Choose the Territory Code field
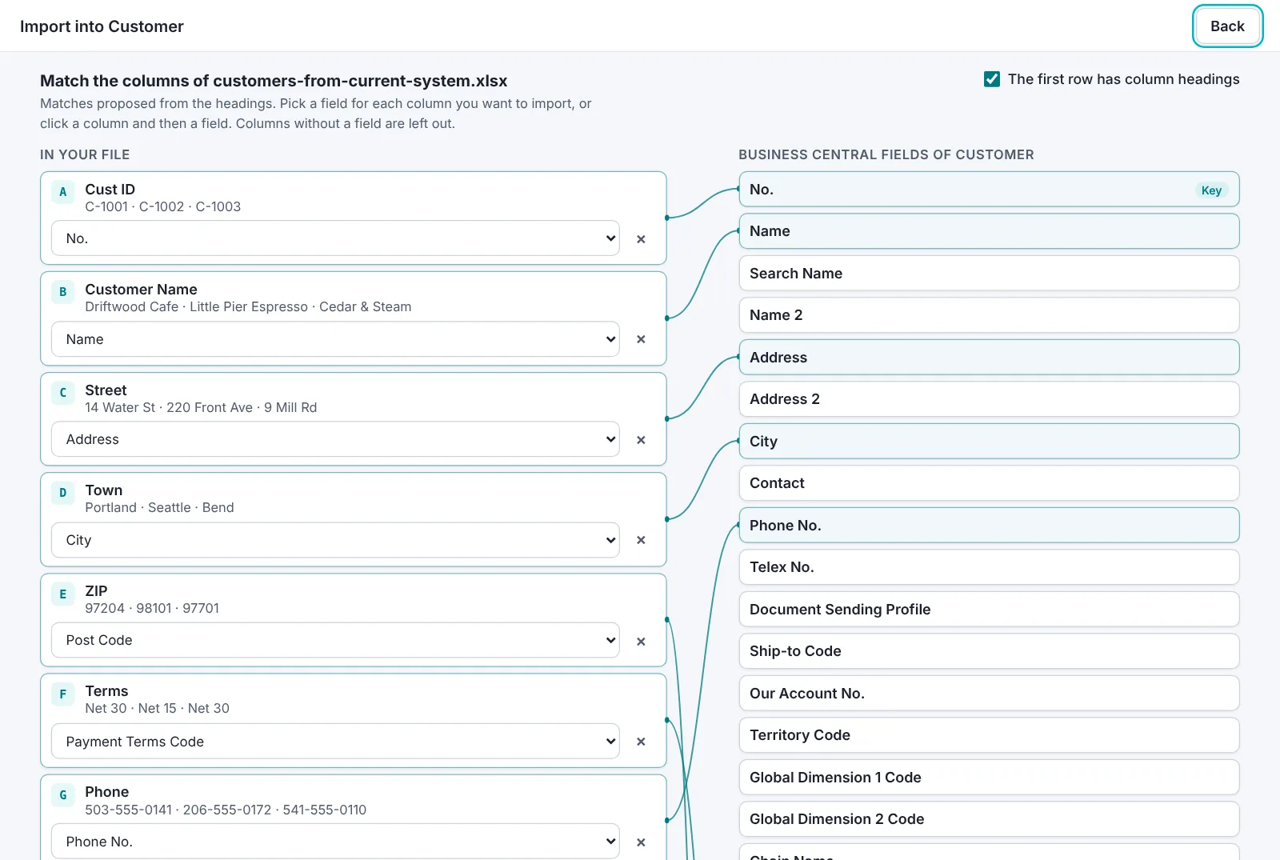The width and height of the screenshot is (1280, 860). tap(989, 735)
